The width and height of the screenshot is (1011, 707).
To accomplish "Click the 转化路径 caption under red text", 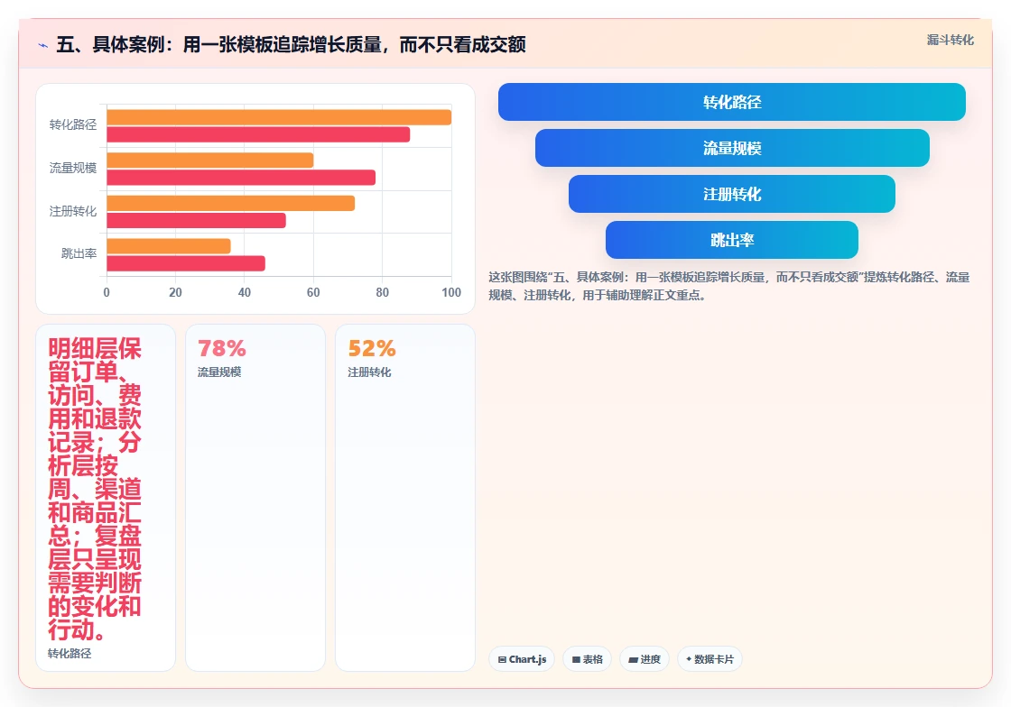I will [70, 654].
